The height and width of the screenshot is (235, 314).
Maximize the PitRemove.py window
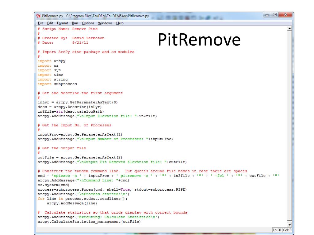click(275, 15)
